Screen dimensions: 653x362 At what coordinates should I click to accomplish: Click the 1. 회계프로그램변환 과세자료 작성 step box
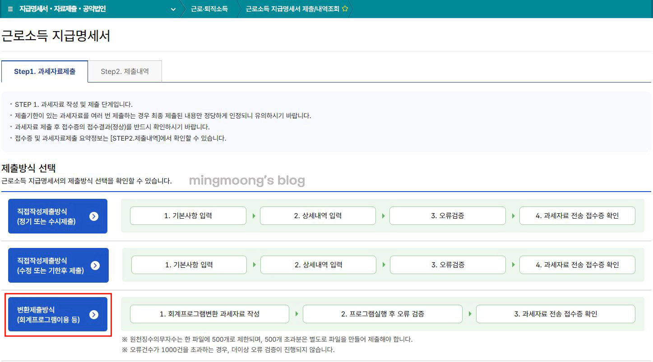pos(209,314)
